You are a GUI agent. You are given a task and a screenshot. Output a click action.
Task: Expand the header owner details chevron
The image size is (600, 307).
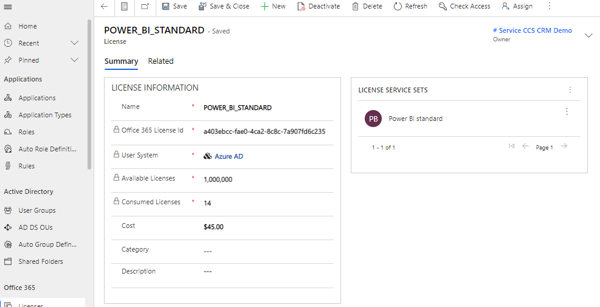coord(588,35)
